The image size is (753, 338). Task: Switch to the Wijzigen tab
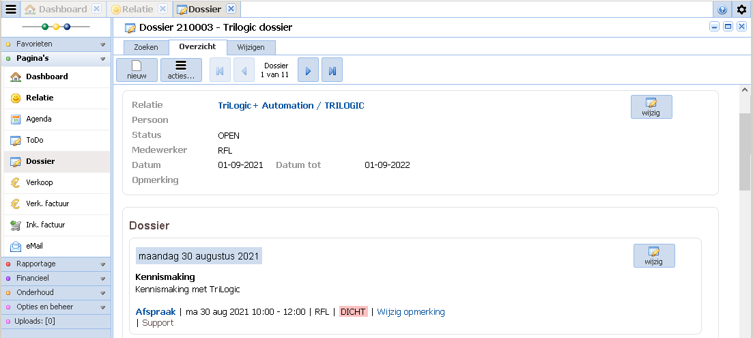coord(251,47)
